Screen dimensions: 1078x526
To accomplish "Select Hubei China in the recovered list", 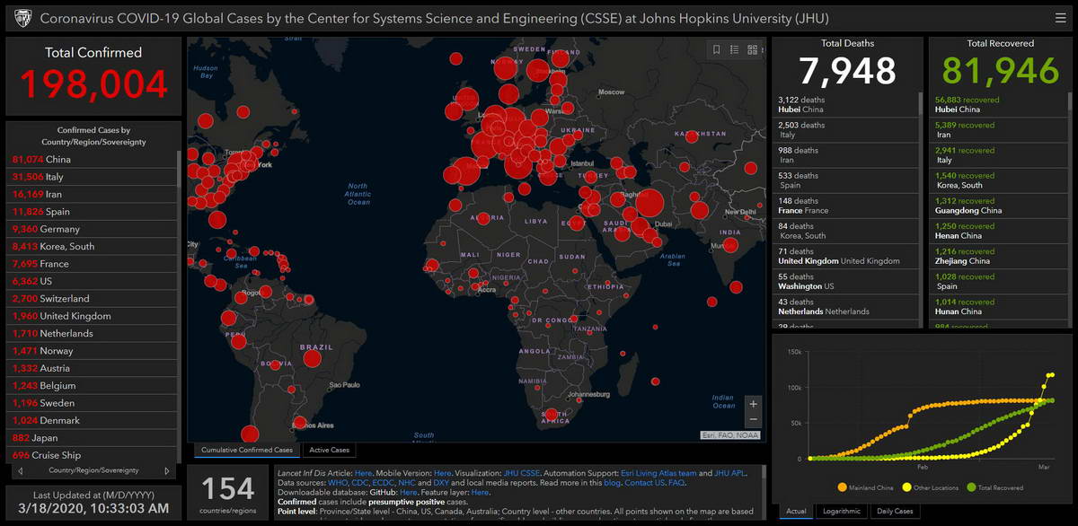I will click(x=967, y=104).
